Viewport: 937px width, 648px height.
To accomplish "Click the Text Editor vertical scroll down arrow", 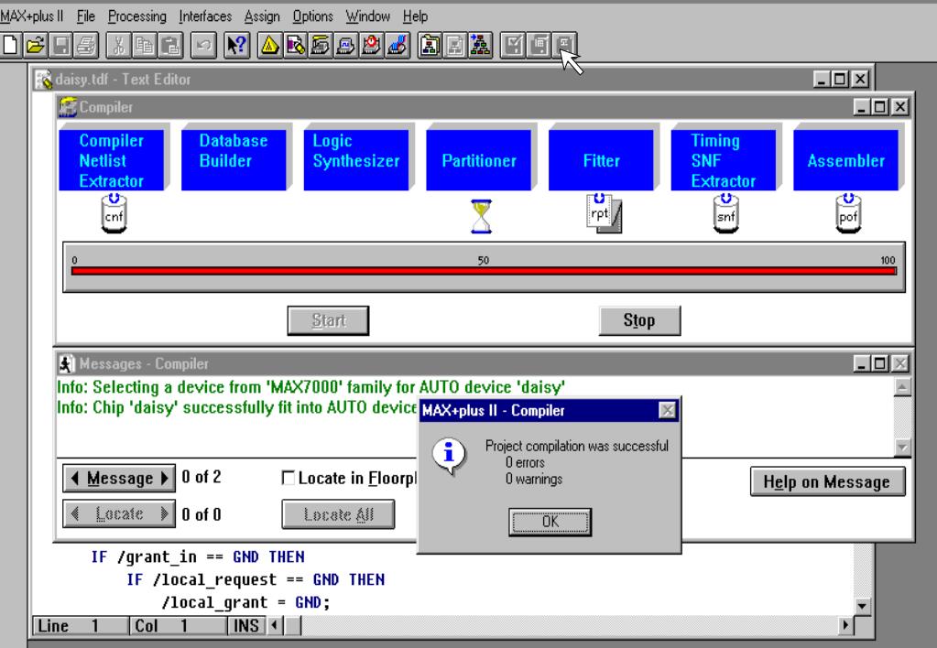I will pyautogui.click(x=862, y=606).
